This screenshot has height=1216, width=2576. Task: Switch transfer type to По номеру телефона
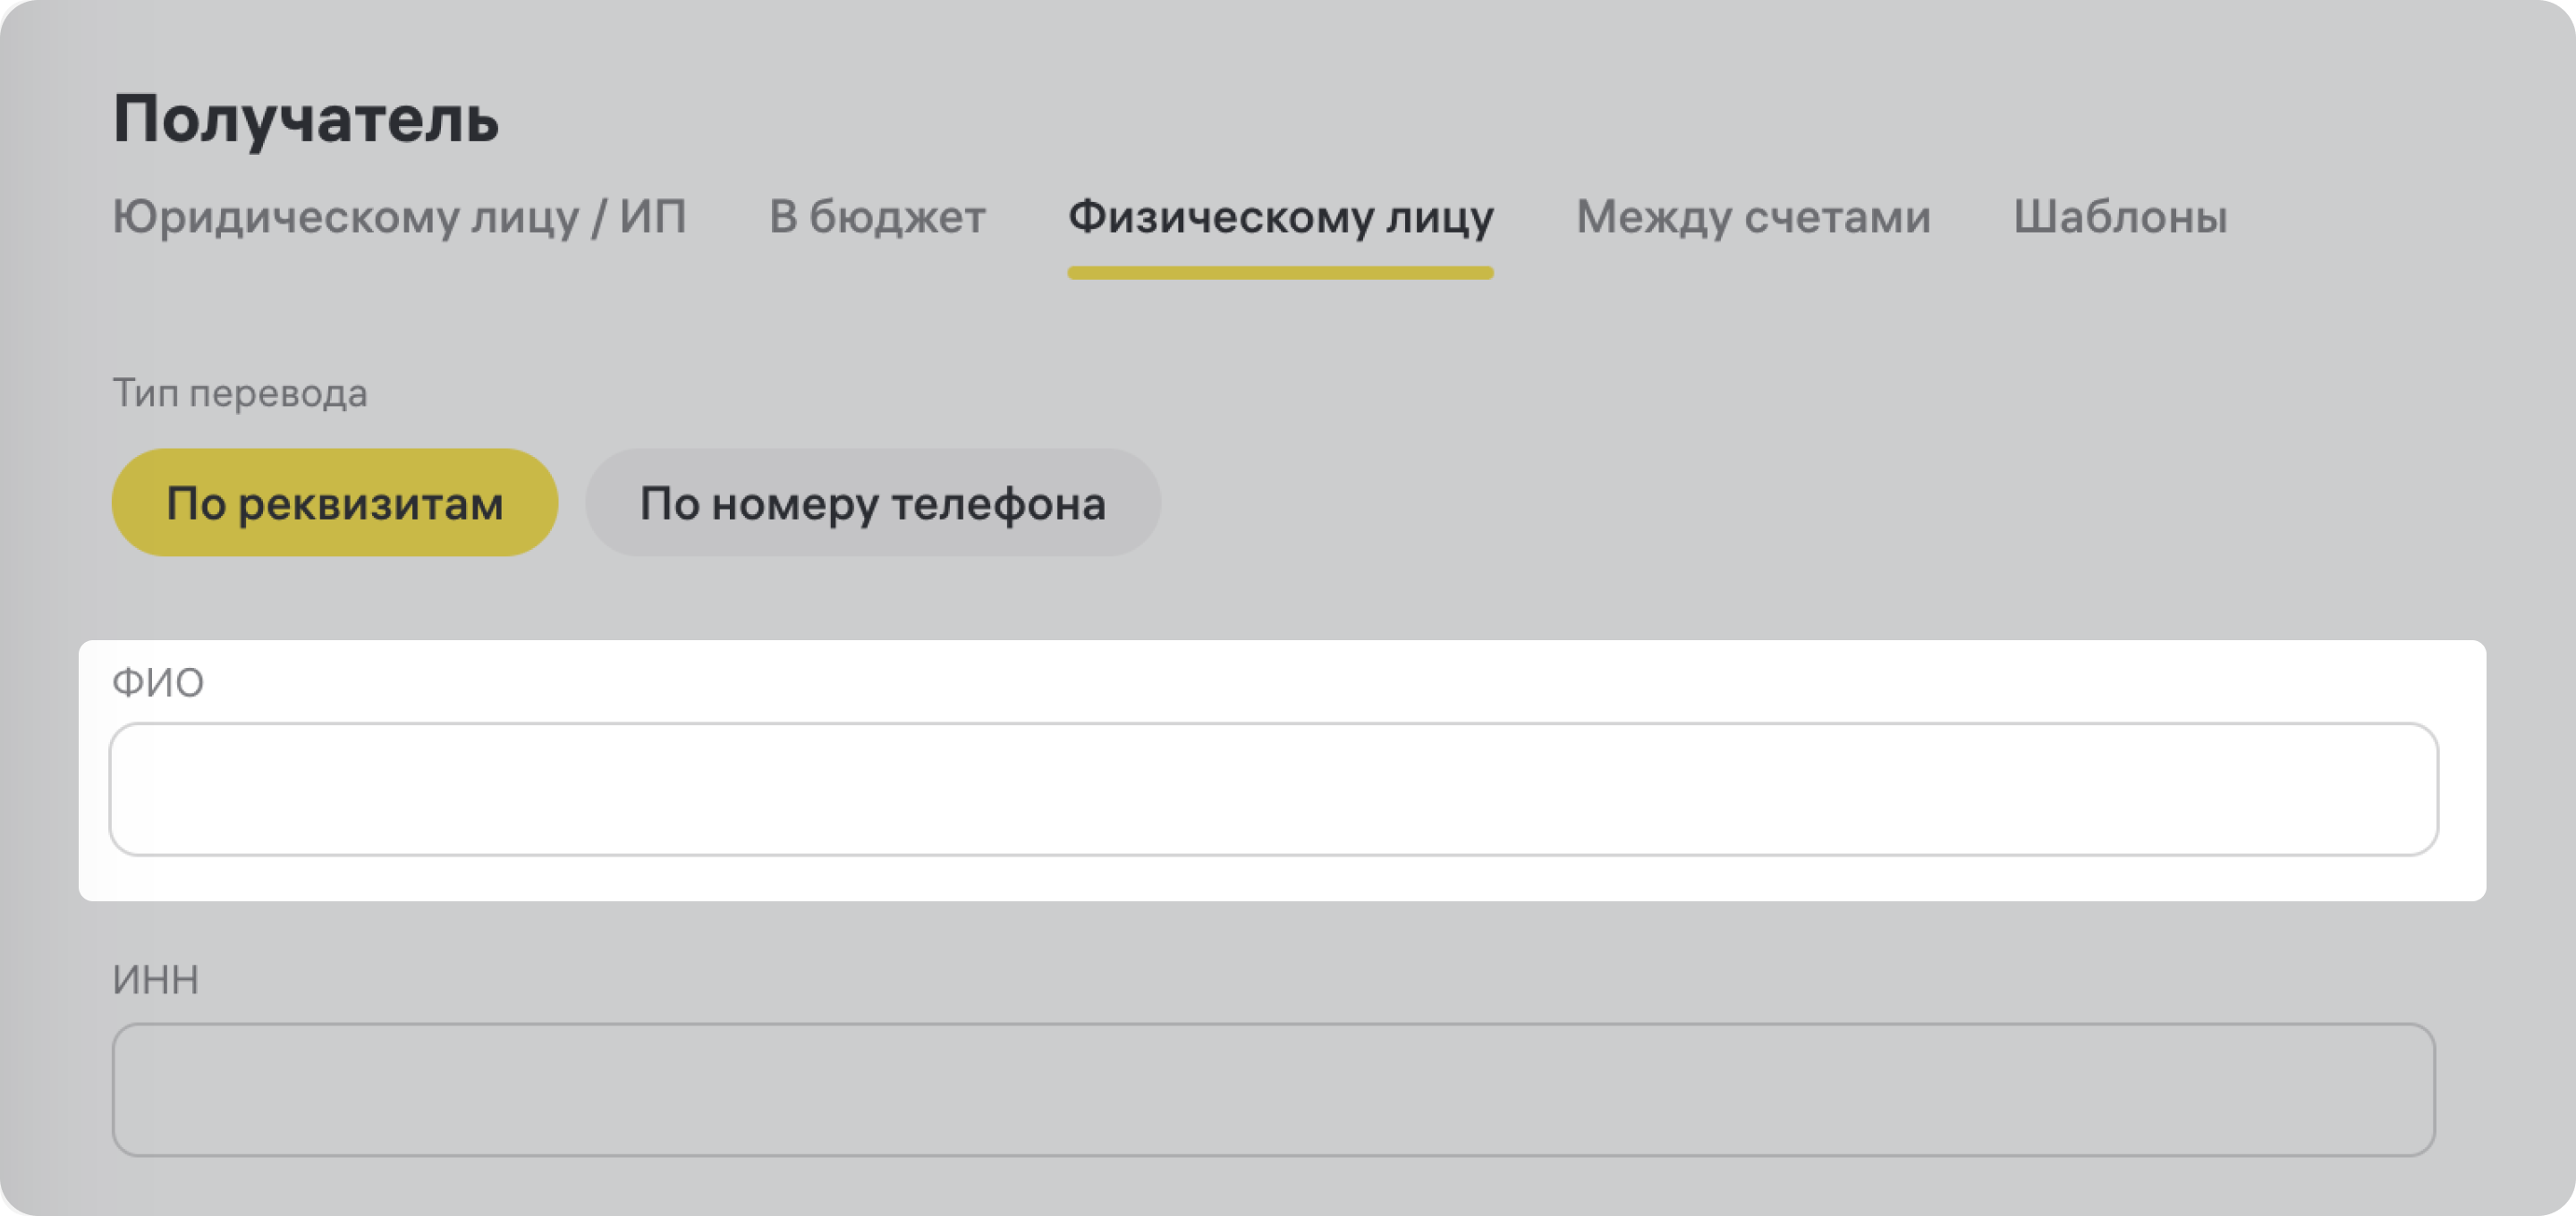872,503
